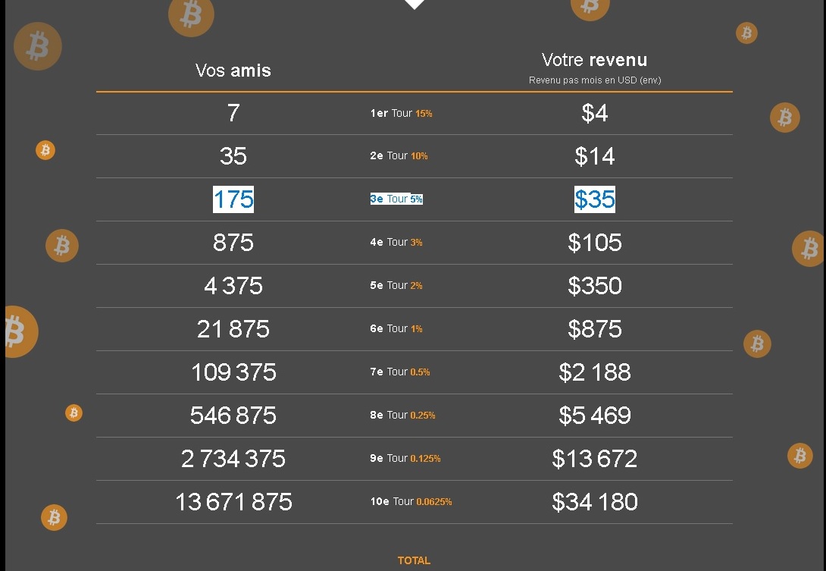
Task: Click the small bitcoin coin beside the 35 row
Action: point(45,150)
